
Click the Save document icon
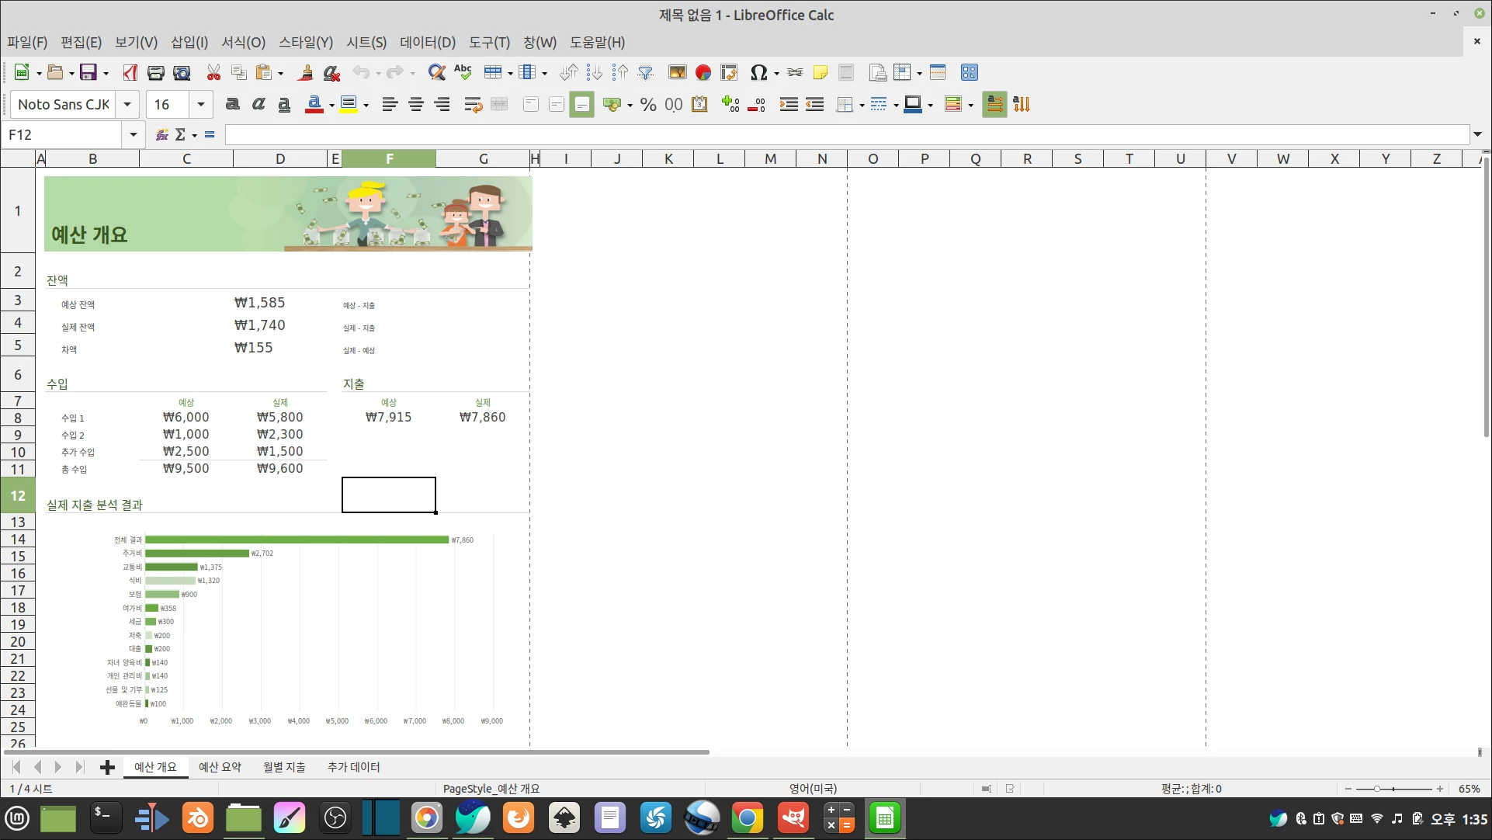[x=88, y=72]
